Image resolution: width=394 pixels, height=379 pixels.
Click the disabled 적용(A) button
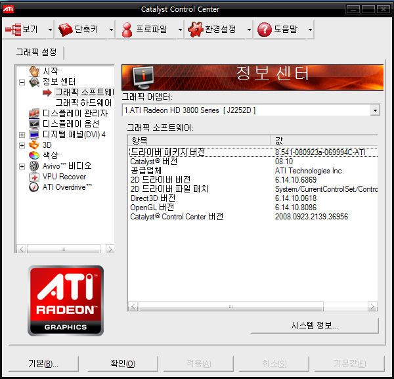click(198, 363)
